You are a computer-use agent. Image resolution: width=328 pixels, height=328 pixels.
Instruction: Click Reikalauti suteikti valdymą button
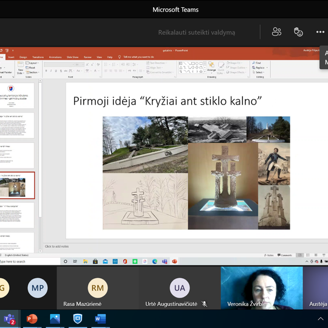coord(197,32)
